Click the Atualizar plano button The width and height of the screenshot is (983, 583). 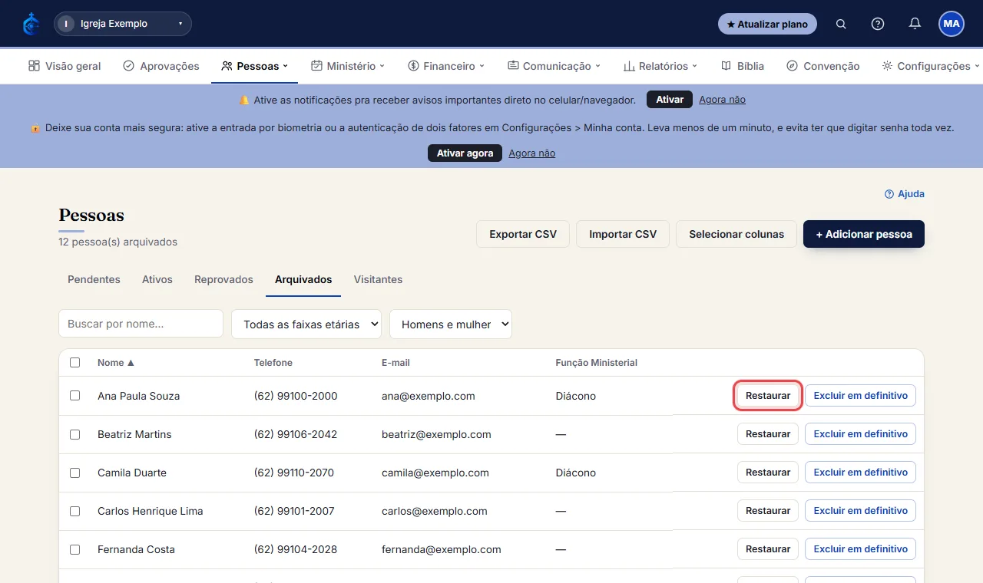point(767,24)
